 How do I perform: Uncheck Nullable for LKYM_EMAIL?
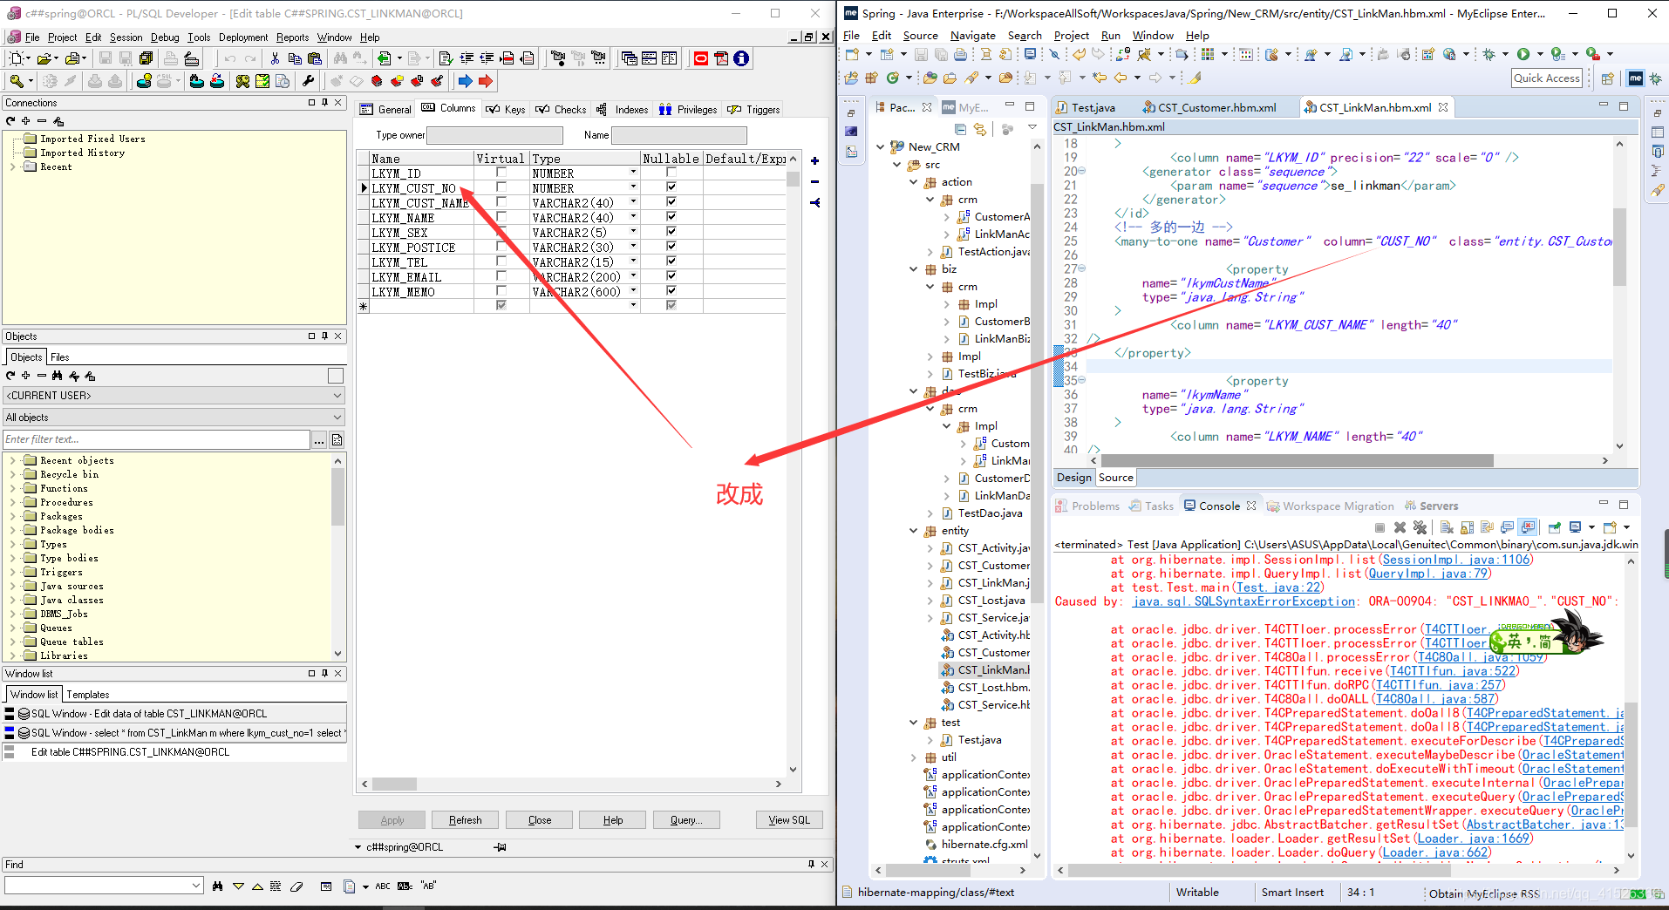[671, 276]
